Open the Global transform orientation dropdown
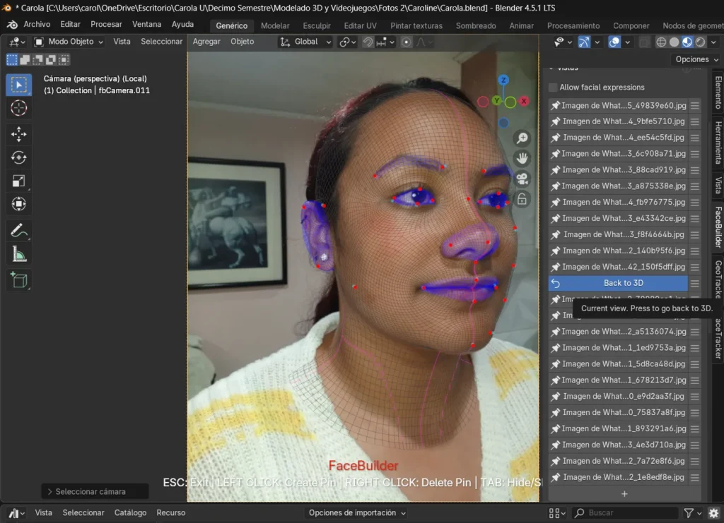 point(306,42)
